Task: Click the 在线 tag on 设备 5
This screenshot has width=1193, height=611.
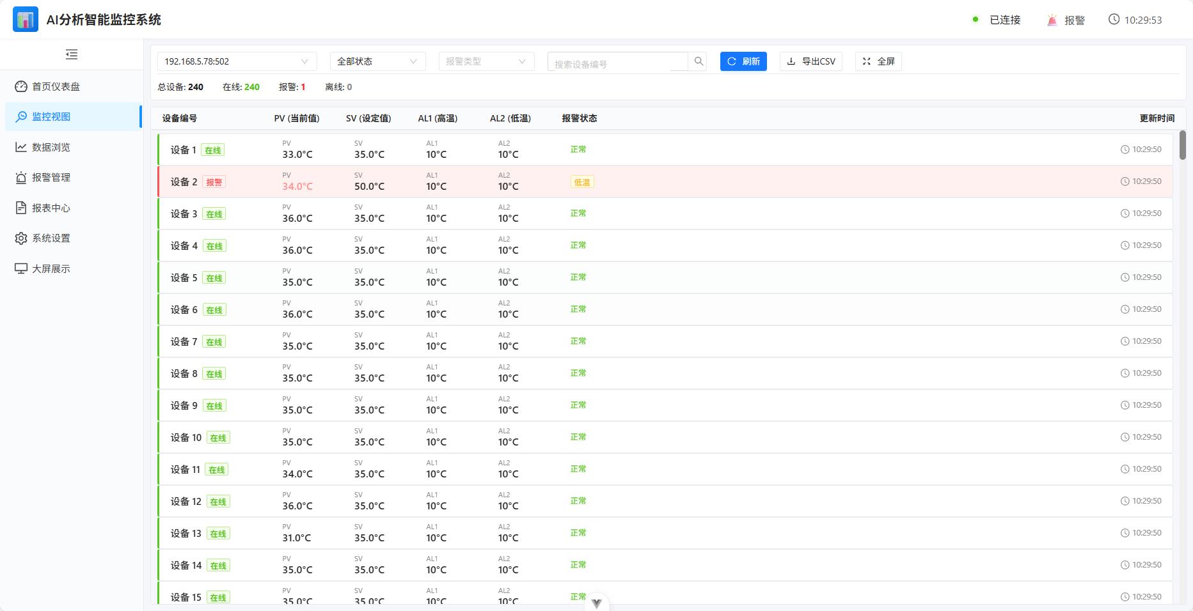Action: (x=214, y=278)
